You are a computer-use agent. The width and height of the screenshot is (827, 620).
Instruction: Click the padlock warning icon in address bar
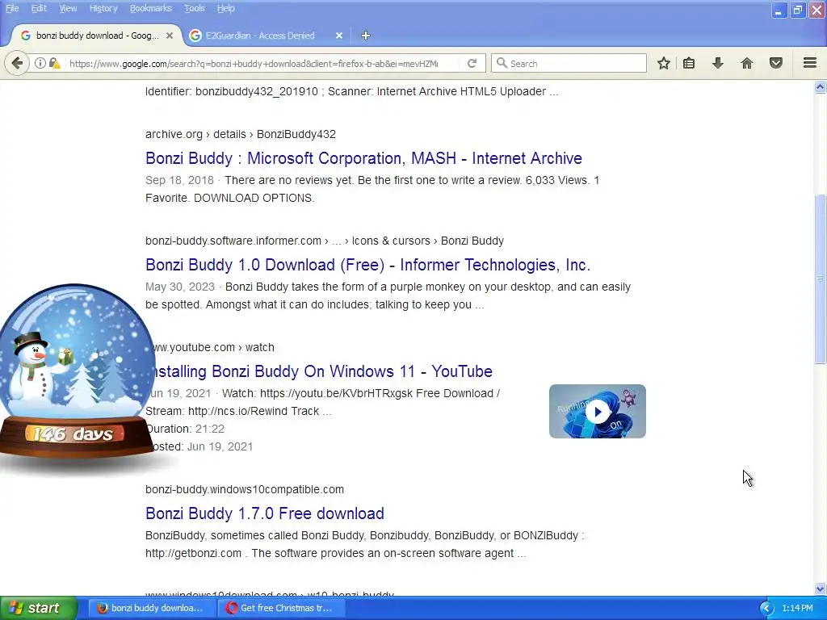(x=54, y=63)
